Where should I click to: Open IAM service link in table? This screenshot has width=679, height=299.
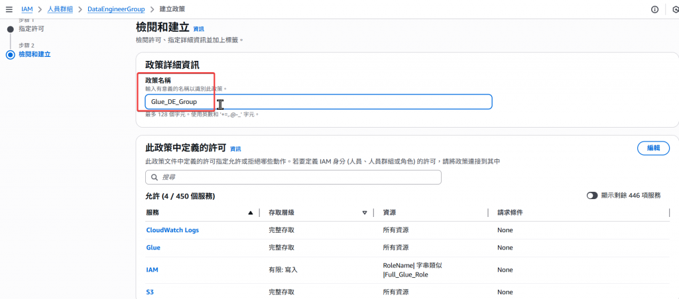click(153, 270)
